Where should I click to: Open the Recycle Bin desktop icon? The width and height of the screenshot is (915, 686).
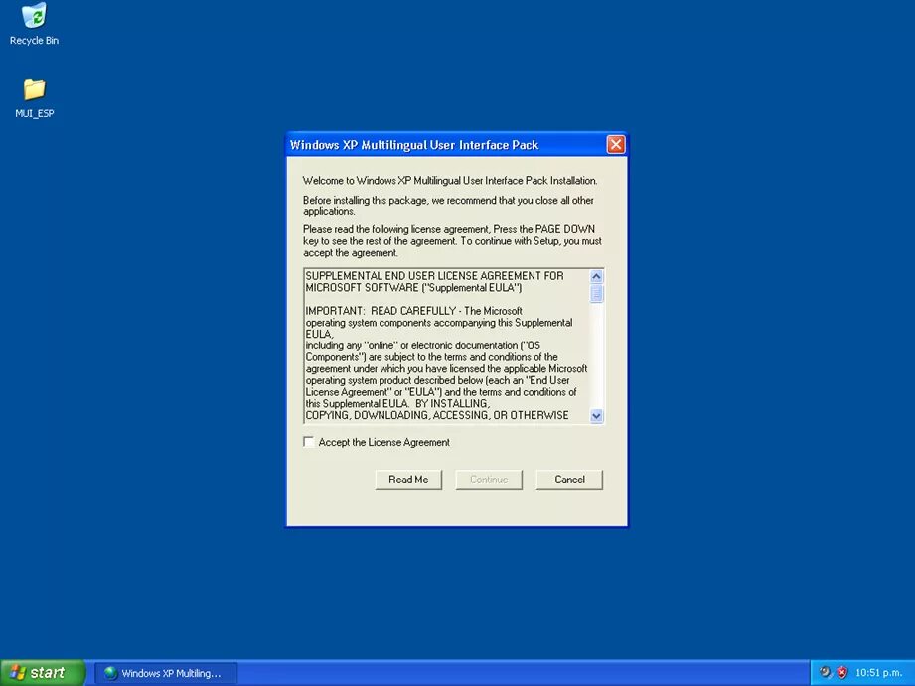click(34, 25)
